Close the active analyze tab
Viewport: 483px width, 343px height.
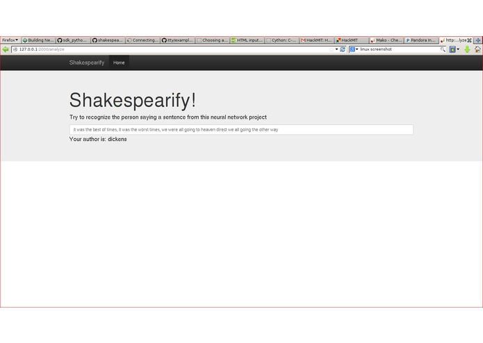[469, 40]
